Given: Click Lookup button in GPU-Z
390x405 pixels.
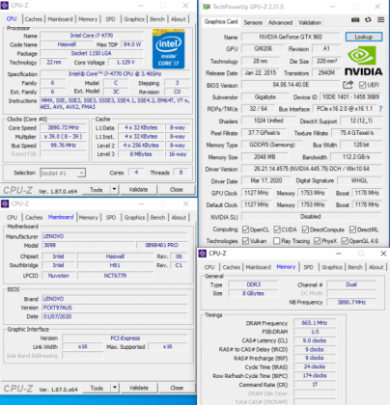Looking at the screenshot, I should 364,37.
